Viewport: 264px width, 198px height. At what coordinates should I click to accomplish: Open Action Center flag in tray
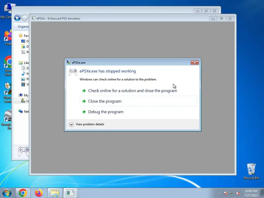(x=226, y=193)
